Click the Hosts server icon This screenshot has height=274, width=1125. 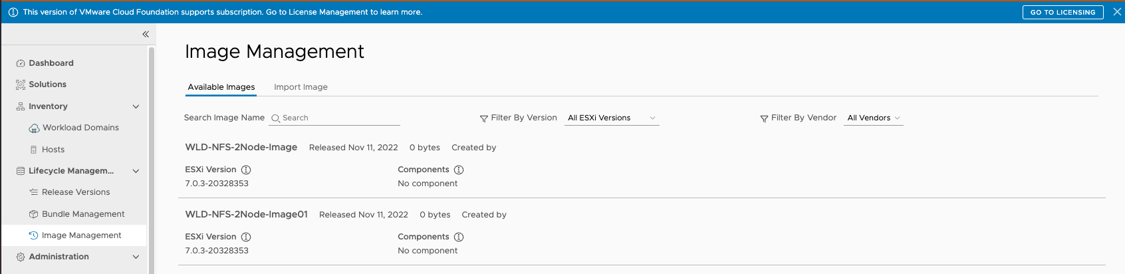click(34, 150)
